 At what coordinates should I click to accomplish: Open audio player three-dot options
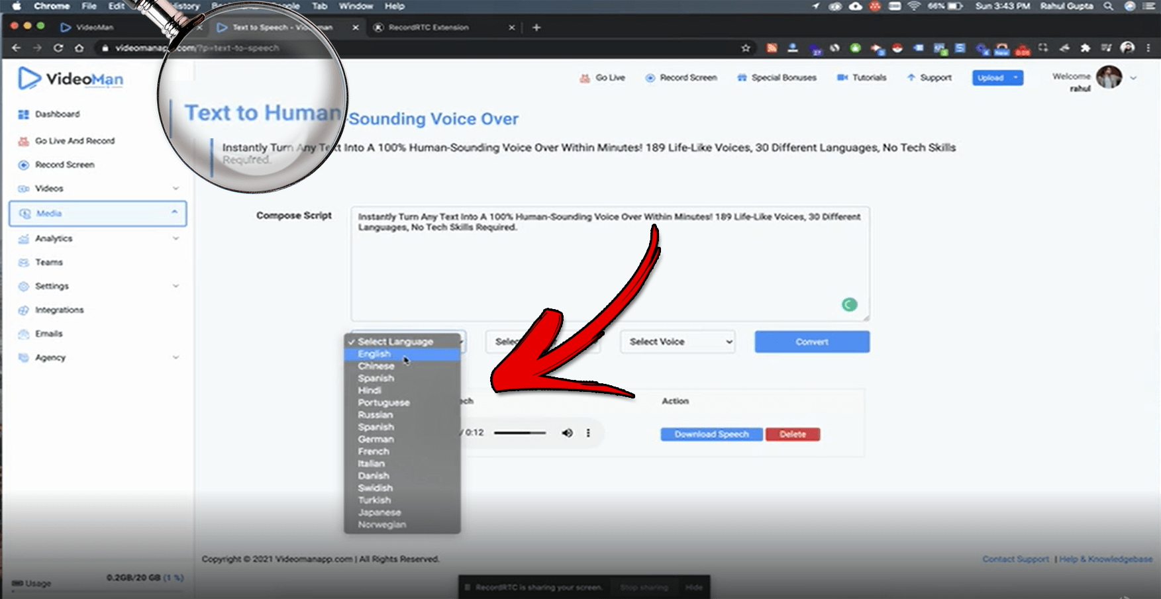coord(588,433)
